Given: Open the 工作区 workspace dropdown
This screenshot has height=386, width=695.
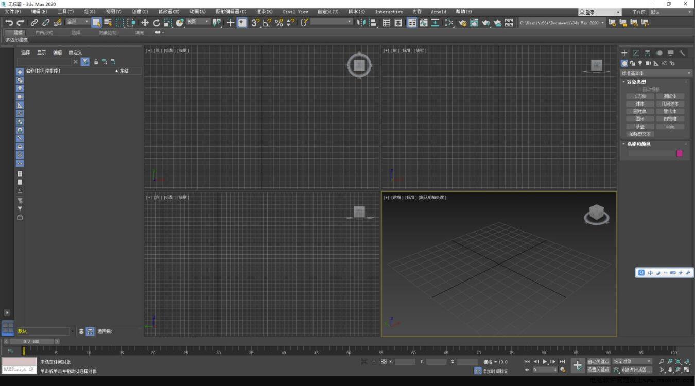Looking at the screenshot, I should [669, 12].
